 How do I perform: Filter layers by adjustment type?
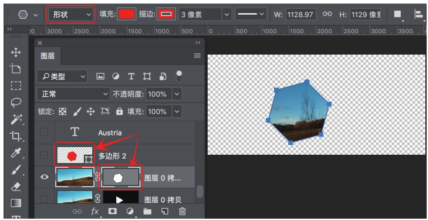(x=116, y=76)
